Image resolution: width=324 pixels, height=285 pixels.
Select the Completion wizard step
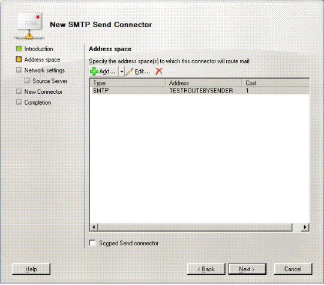(38, 102)
